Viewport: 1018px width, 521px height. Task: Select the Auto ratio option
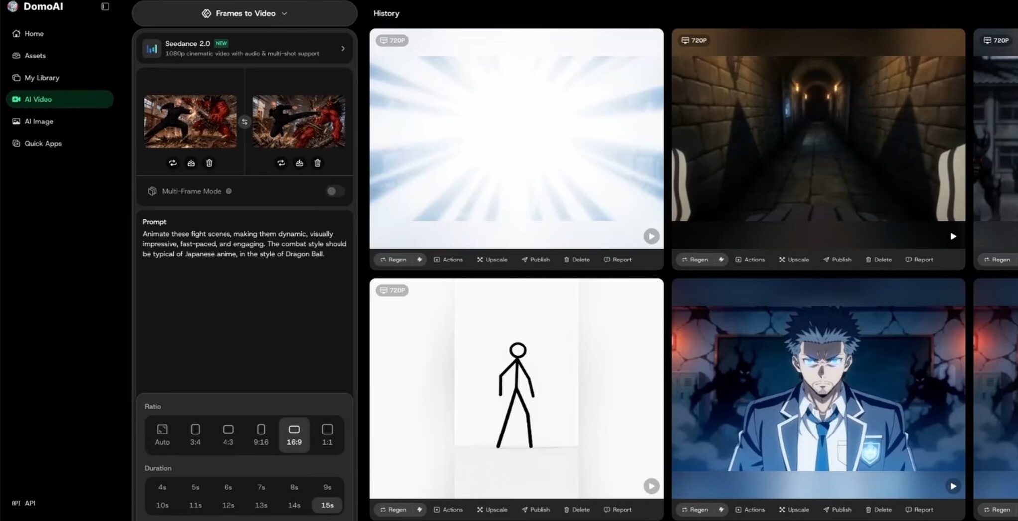click(162, 435)
